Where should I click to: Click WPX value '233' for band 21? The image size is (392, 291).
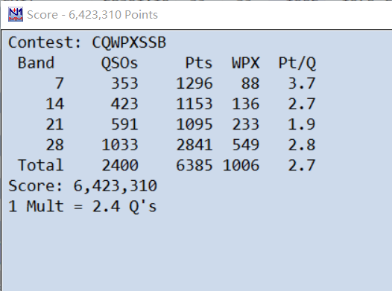click(245, 124)
